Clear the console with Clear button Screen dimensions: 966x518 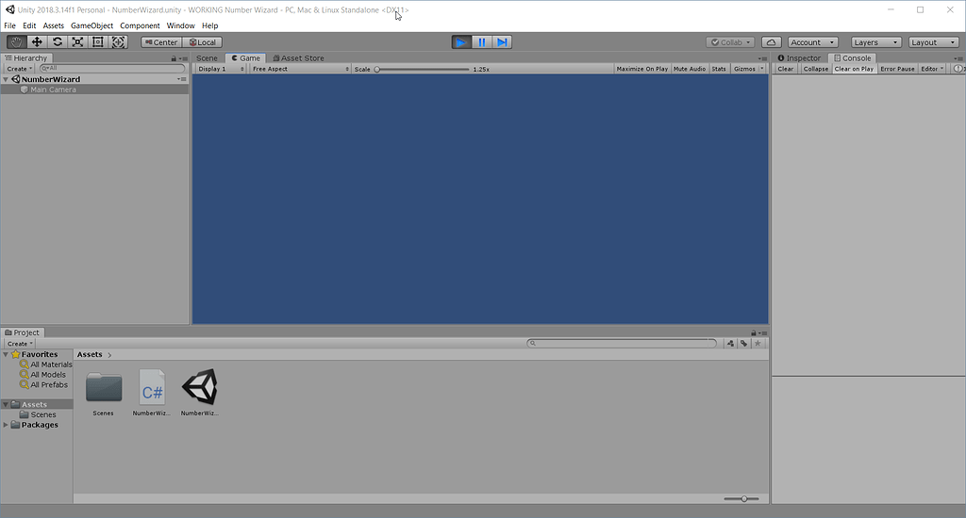click(x=786, y=69)
